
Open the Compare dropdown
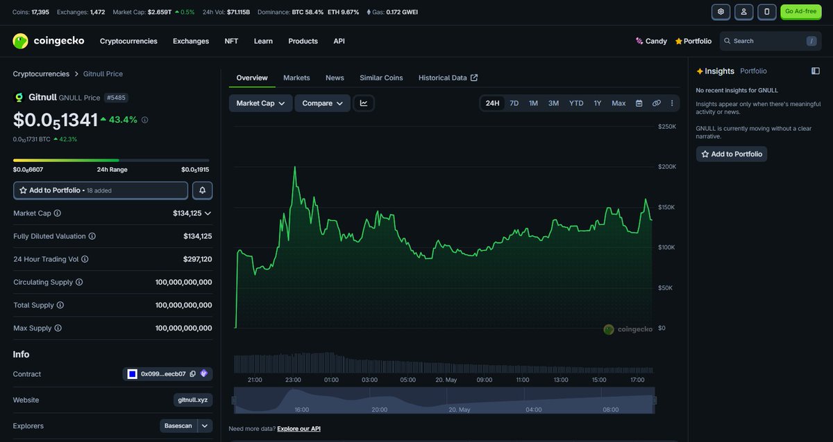click(323, 103)
